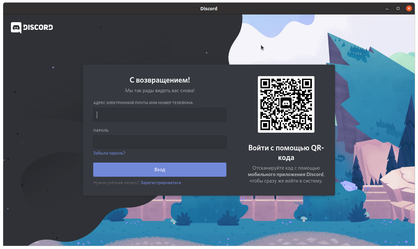
Task: Click the email or phone number field
Action: [160, 115]
